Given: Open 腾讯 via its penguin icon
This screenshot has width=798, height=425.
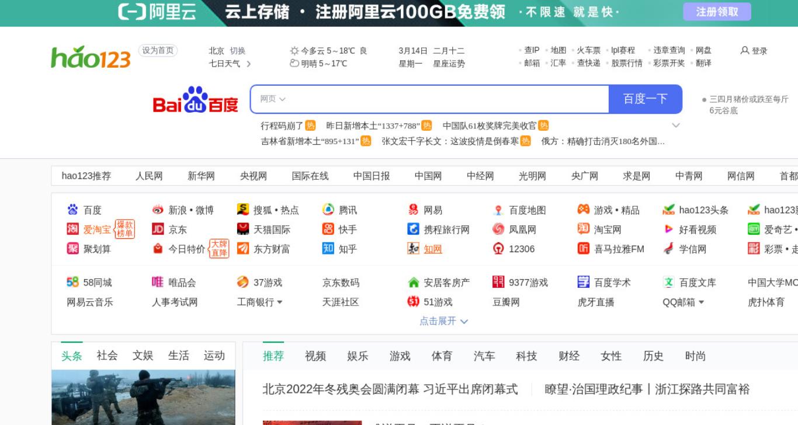Looking at the screenshot, I should [x=328, y=210].
